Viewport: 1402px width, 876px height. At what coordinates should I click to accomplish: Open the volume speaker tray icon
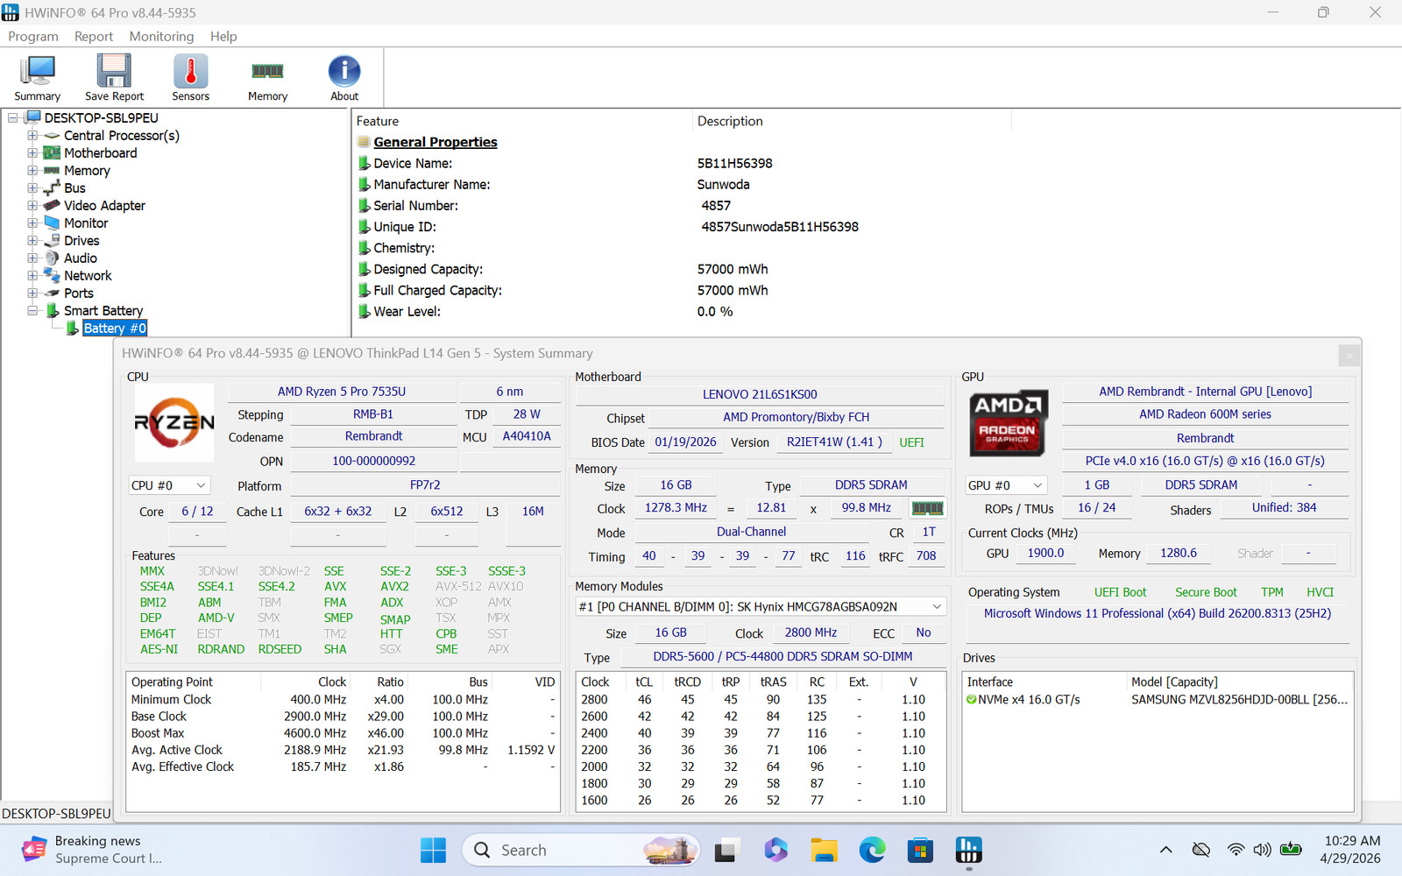tap(1262, 850)
